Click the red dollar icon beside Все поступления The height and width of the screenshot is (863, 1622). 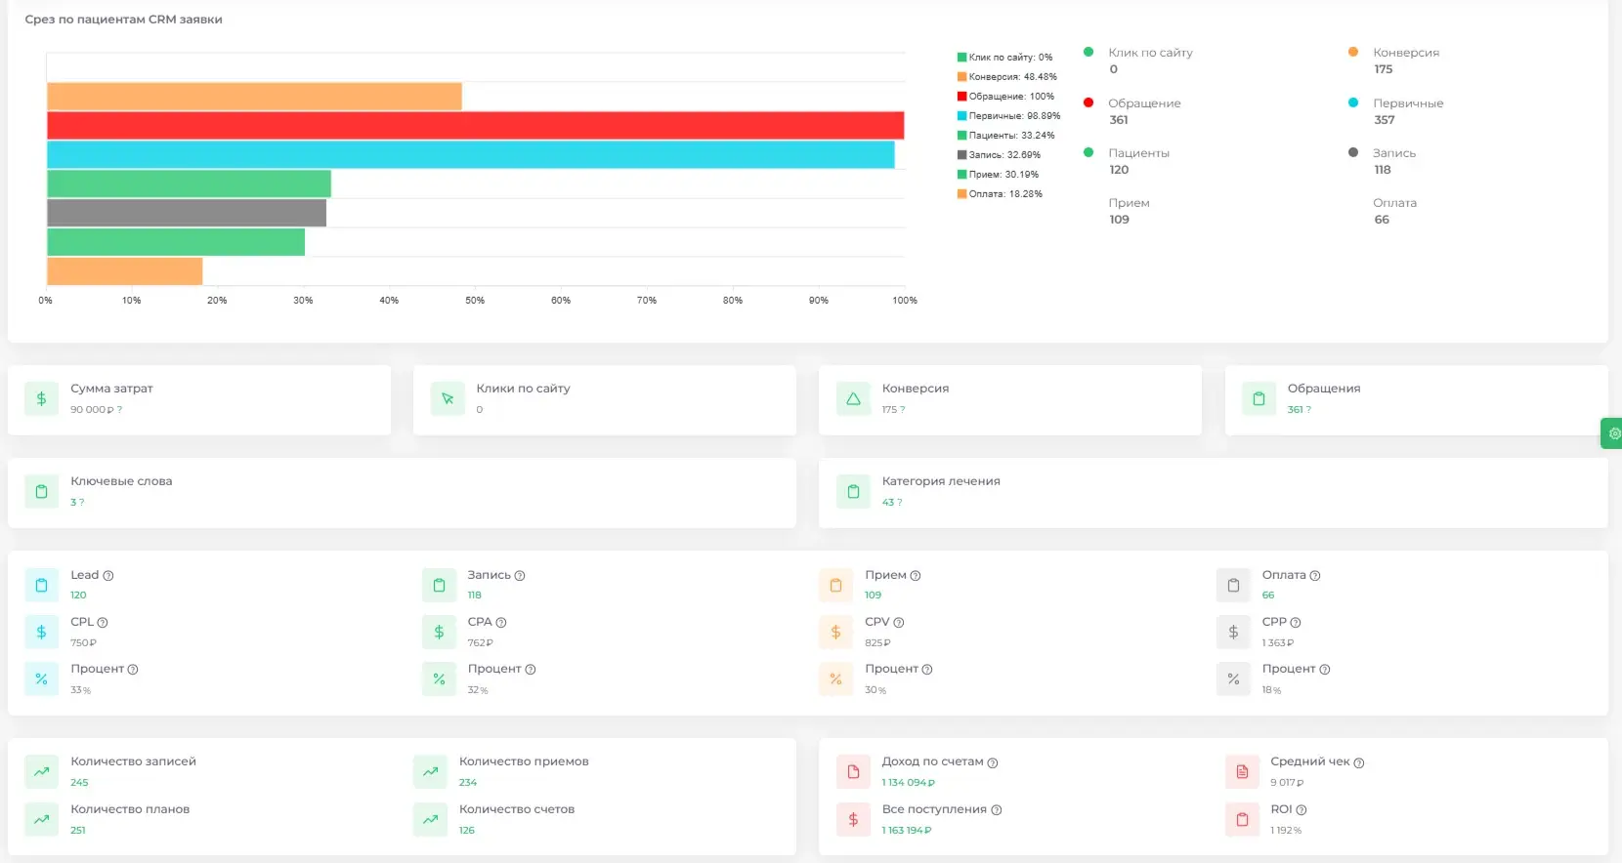coord(853,819)
